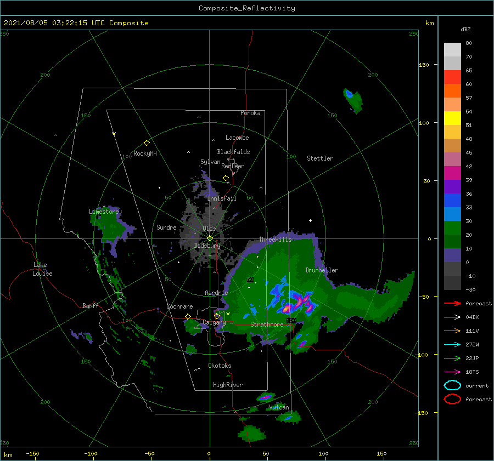The height and width of the screenshot is (461, 494).
Task: Click the HighRiver town label
Action: click(x=228, y=385)
